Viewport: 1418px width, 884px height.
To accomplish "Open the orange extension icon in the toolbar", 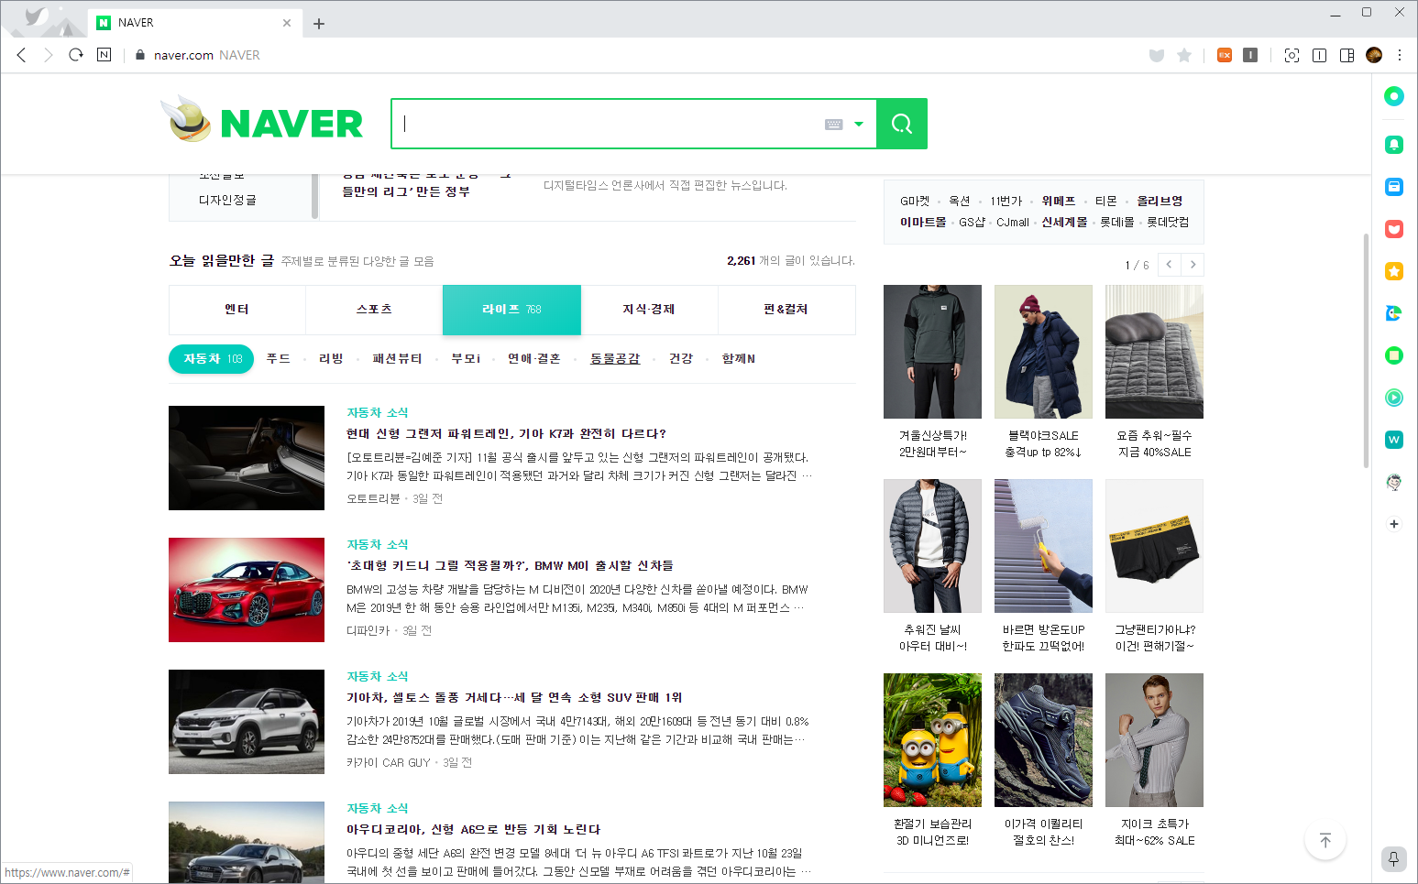I will pyautogui.click(x=1225, y=55).
